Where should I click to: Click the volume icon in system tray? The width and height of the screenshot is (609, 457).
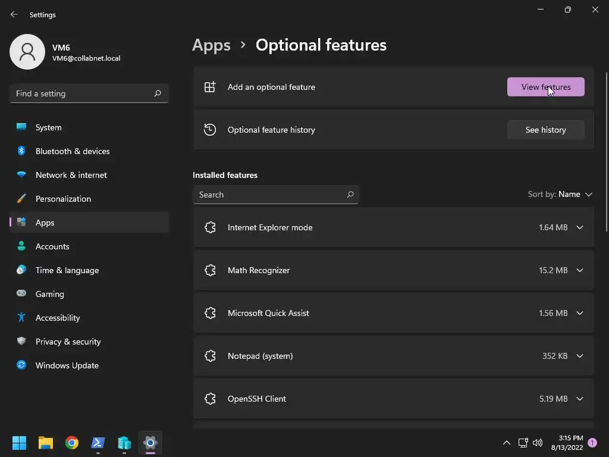[x=538, y=443]
